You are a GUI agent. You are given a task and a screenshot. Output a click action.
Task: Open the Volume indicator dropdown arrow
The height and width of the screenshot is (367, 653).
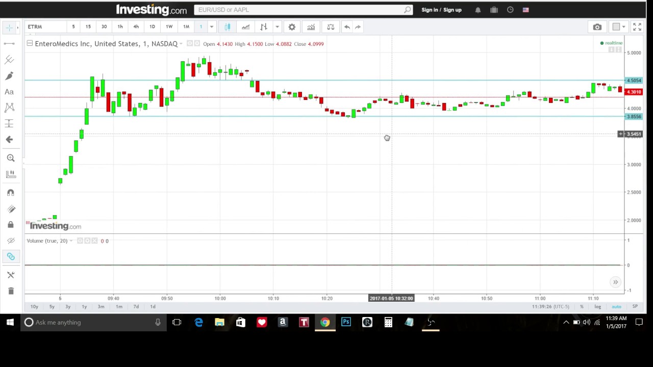point(71,241)
